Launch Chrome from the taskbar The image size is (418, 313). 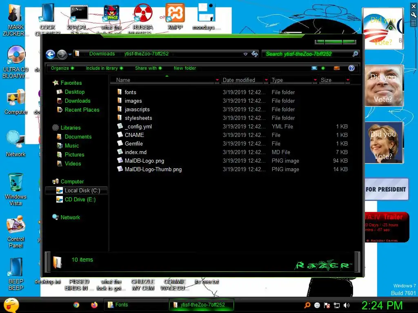coord(76,305)
